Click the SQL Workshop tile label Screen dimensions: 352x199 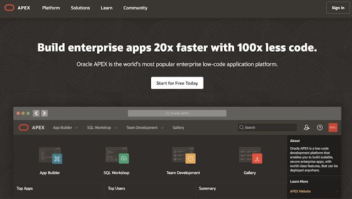117,173
